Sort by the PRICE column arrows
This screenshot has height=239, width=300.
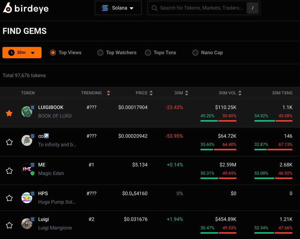151,93
